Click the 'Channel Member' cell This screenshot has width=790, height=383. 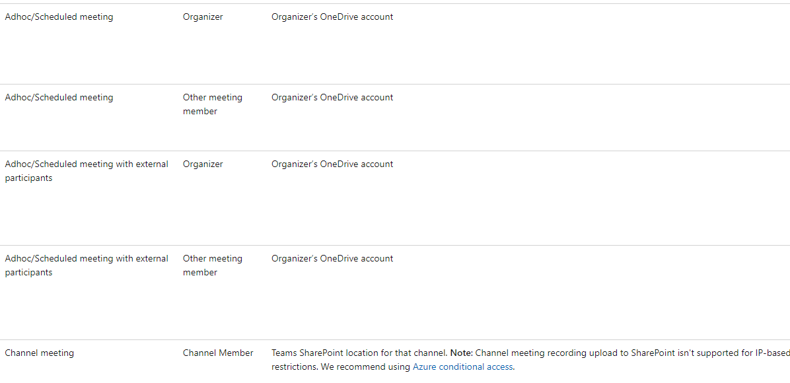218,353
